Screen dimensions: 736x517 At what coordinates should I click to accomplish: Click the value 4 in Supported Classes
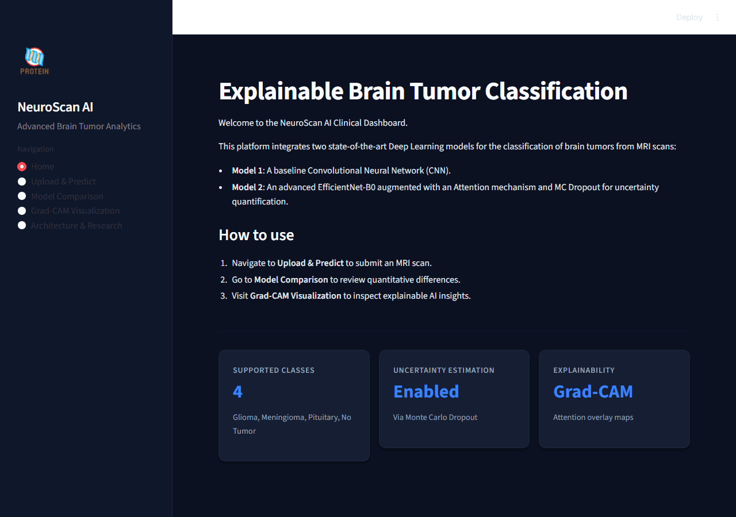(x=237, y=391)
